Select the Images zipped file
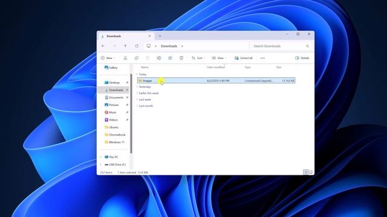Screen dimensions: 387x217 point(216,81)
